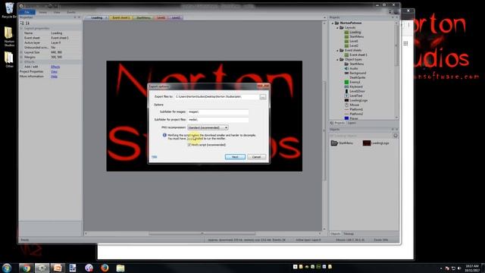The height and width of the screenshot is (273, 485).
Task: Open File Explorer from the taskbar
Action: (x=120, y=268)
